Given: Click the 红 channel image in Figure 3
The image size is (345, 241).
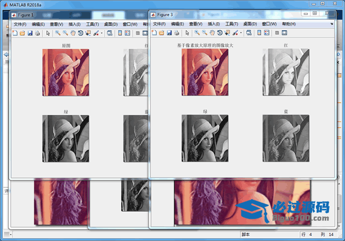Looking at the screenshot, I should [x=286, y=72].
